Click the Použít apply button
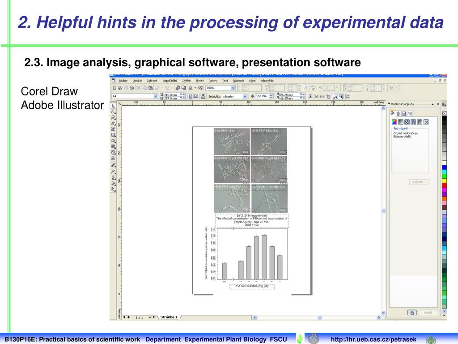The width and height of the screenshot is (458, 344). pos(428,313)
